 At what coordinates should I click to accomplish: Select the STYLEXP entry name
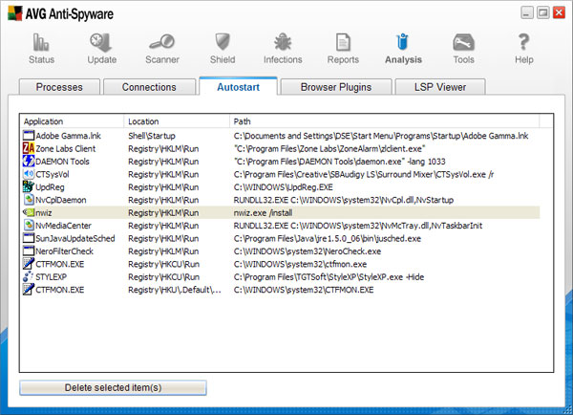pyautogui.click(x=51, y=277)
